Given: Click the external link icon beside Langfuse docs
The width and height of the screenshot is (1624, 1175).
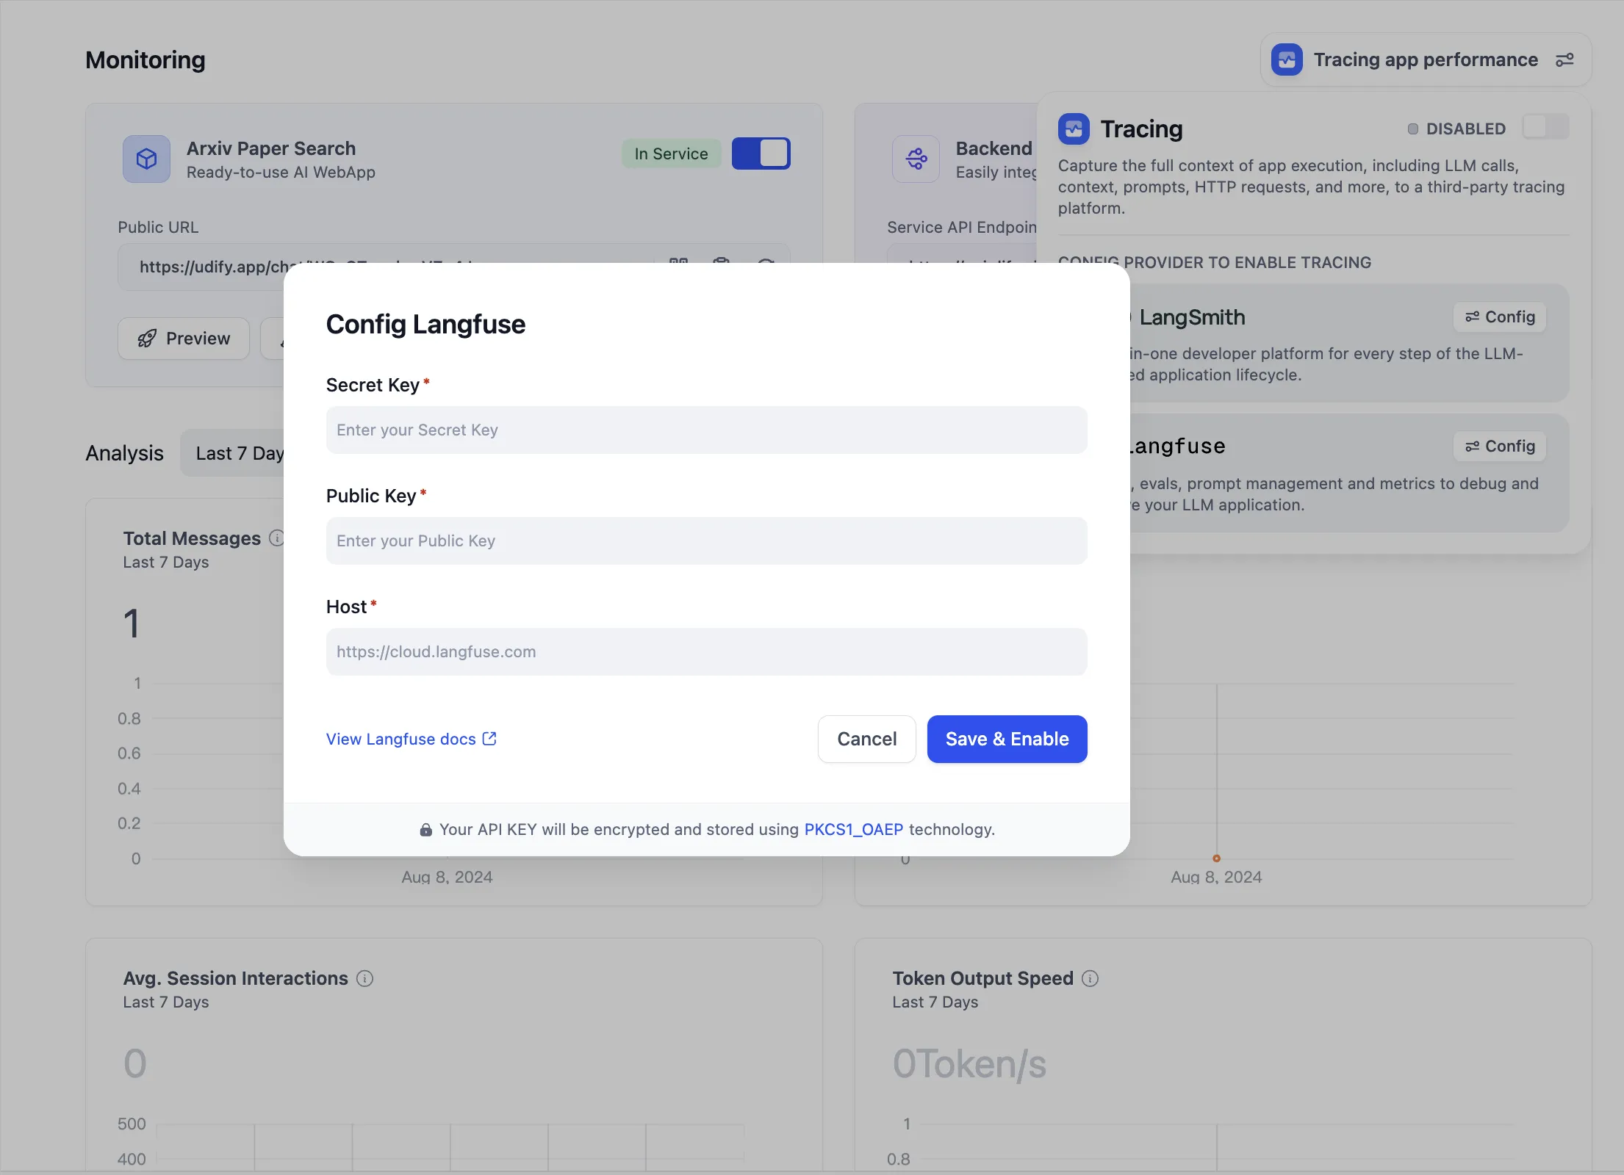Looking at the screenshot, I should [x=489, y=739].
